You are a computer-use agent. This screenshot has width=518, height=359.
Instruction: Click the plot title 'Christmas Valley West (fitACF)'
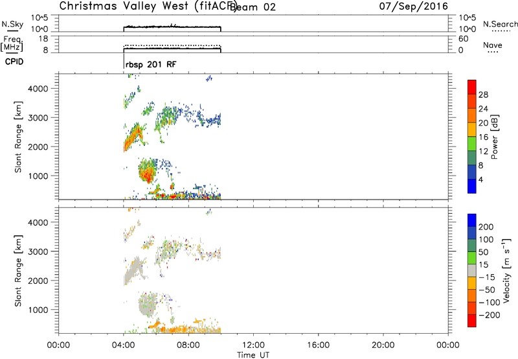click(148, 6)
